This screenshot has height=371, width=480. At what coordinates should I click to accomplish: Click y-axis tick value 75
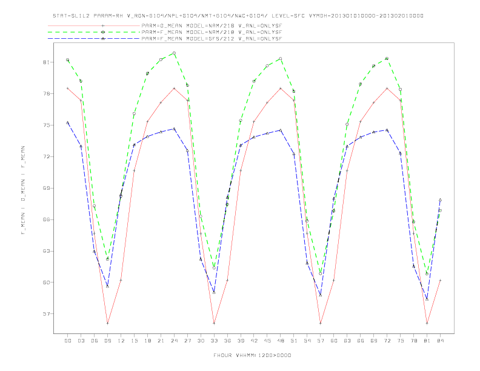(x=46, y=125)
